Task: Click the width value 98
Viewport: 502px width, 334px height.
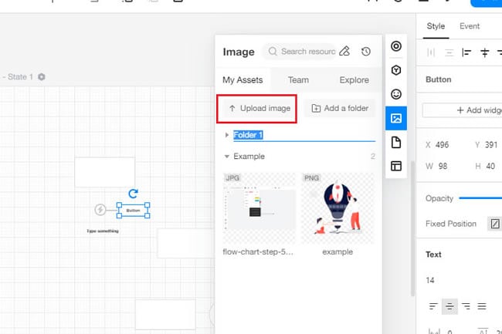Action: tap(443, 166)
